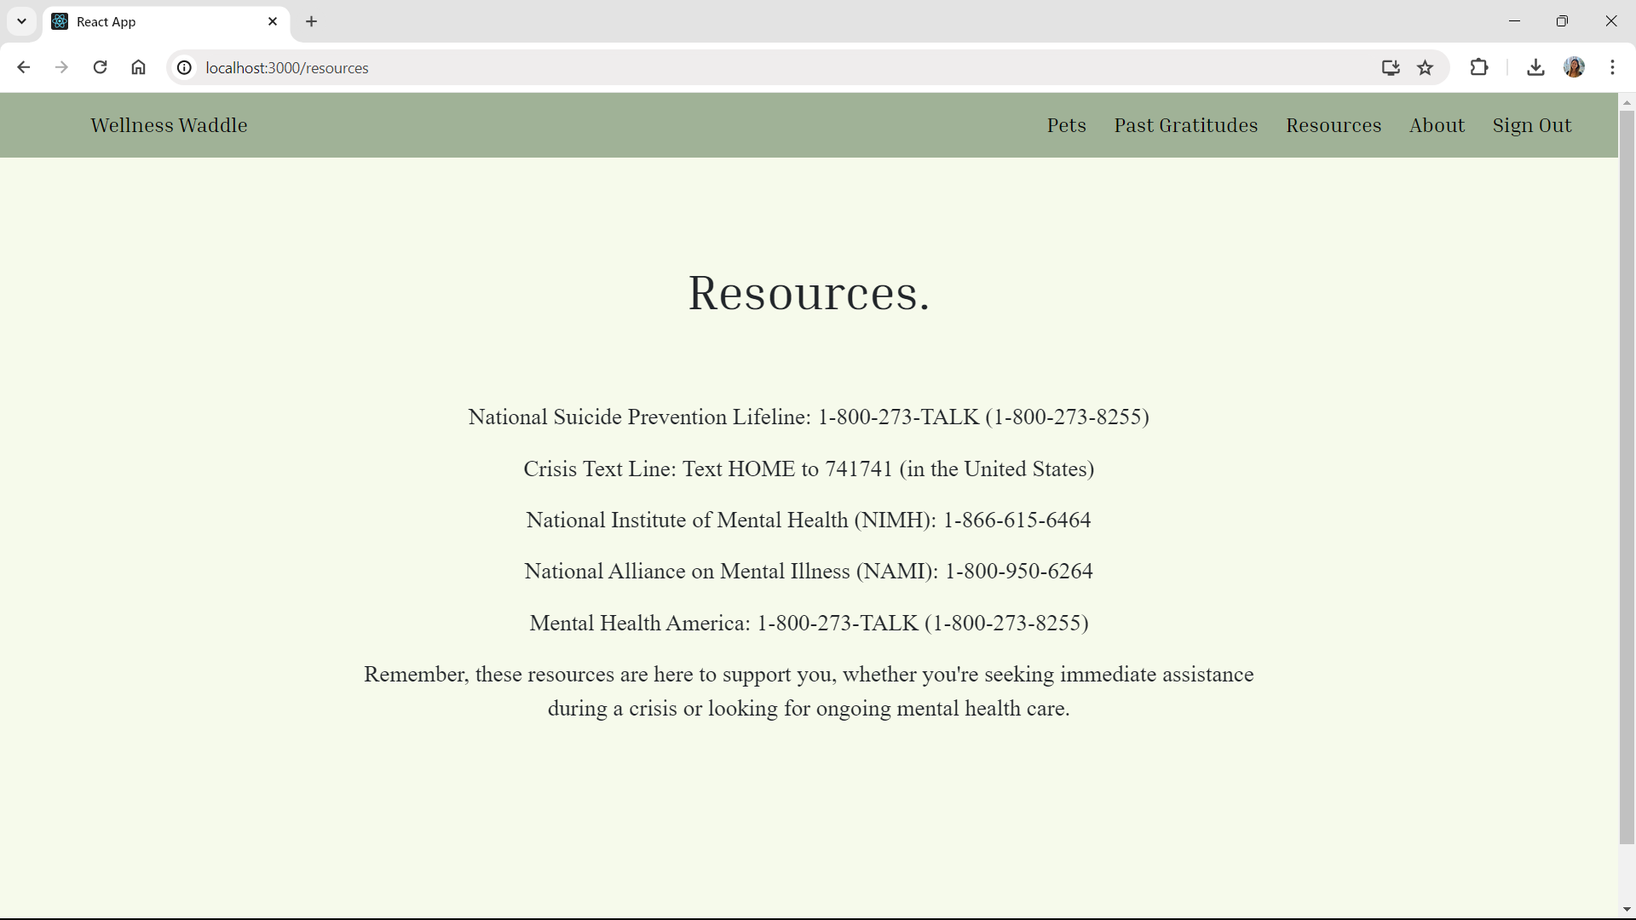This screenshot has height=920, width=1636.
Task: Click the browser back arrow
Action: click(24, 67)
